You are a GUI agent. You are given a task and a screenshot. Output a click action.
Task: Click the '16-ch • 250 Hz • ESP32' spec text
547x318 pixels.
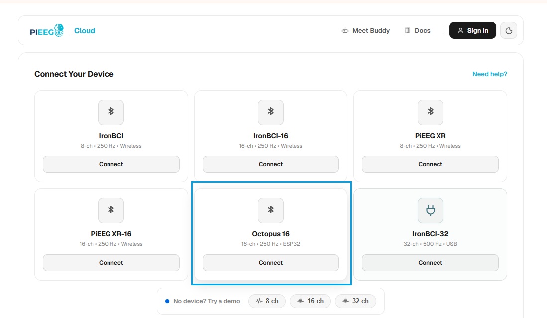click(271, 244)
